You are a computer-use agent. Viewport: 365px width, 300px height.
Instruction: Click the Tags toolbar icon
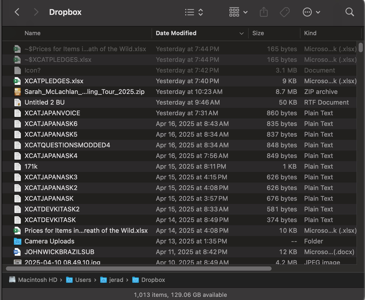click(285, 12)
